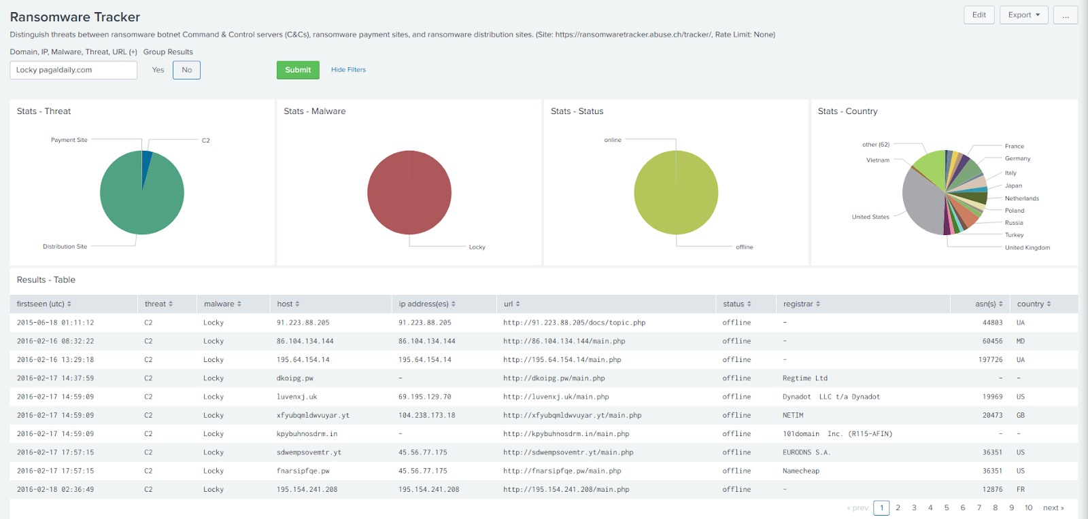
Task: Select Yes for Group Results
Action: tap(158, 70)
